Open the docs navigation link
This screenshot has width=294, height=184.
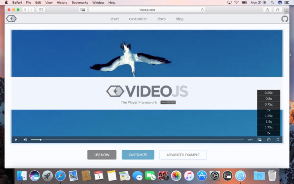click(x=161, y=19)
